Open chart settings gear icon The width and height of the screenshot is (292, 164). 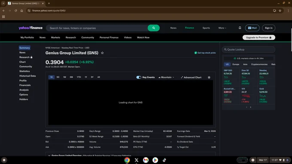(x=209, y=77)
